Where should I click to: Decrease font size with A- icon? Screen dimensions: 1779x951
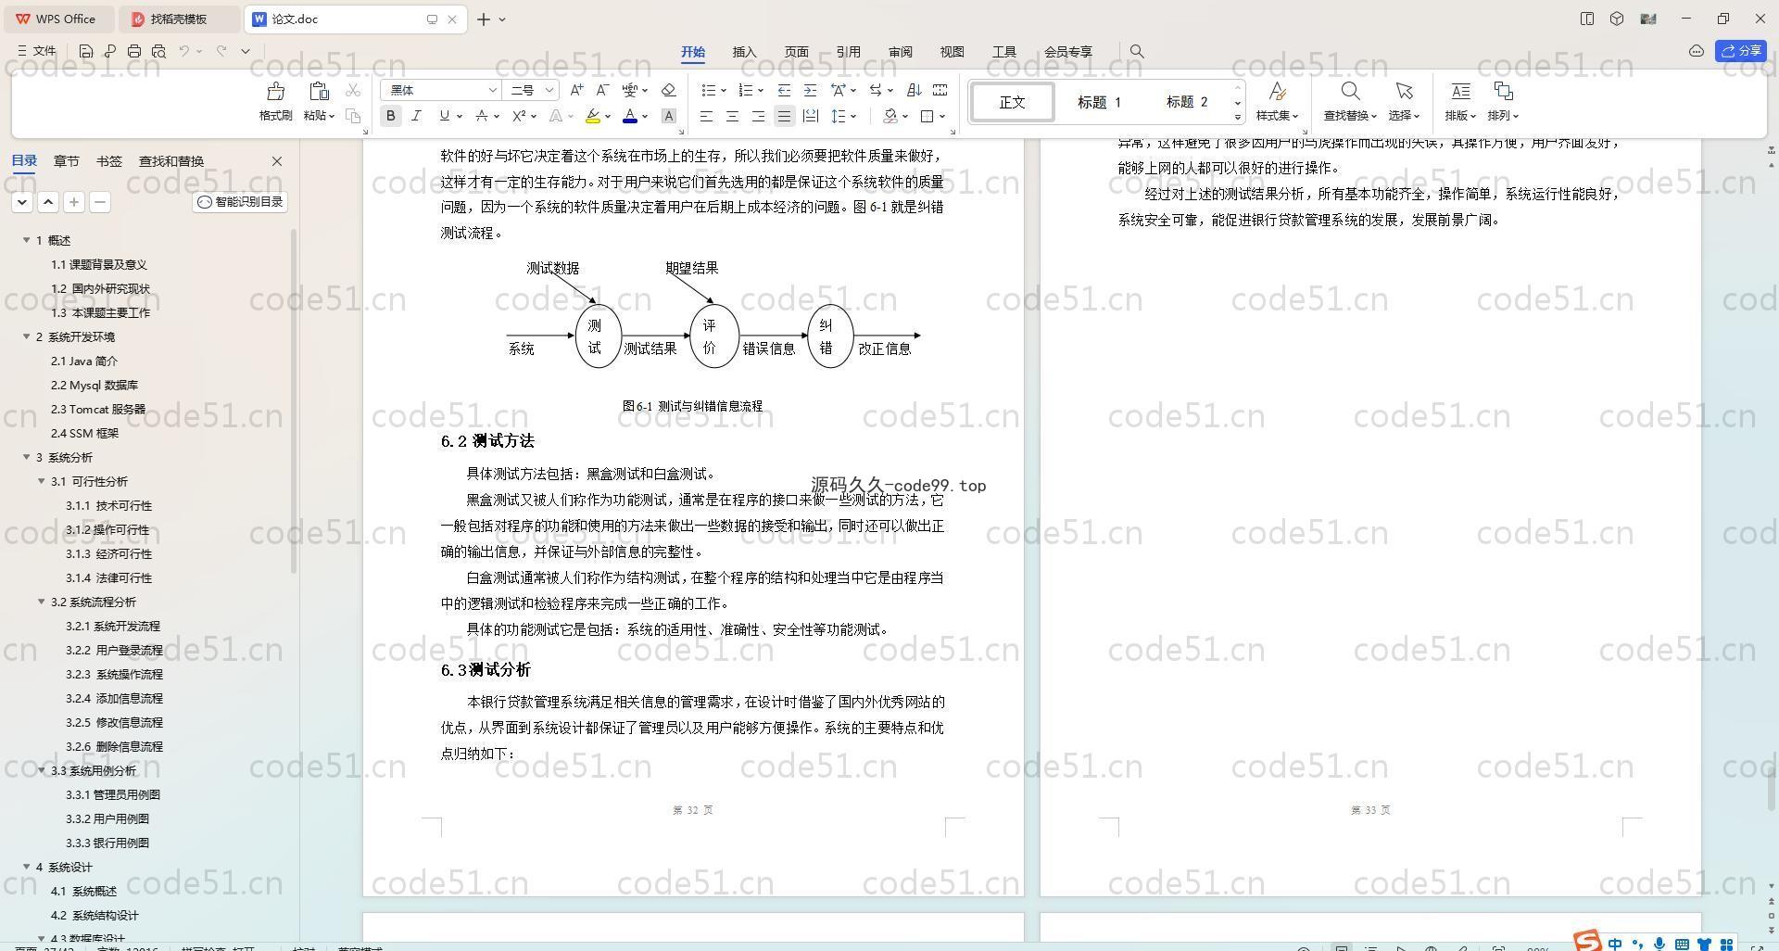(x=602, y=90)
